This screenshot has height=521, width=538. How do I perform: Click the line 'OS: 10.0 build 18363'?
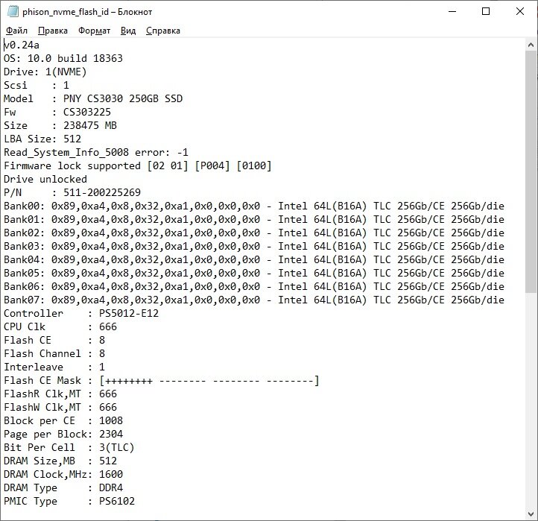click(x=63, y=58)
